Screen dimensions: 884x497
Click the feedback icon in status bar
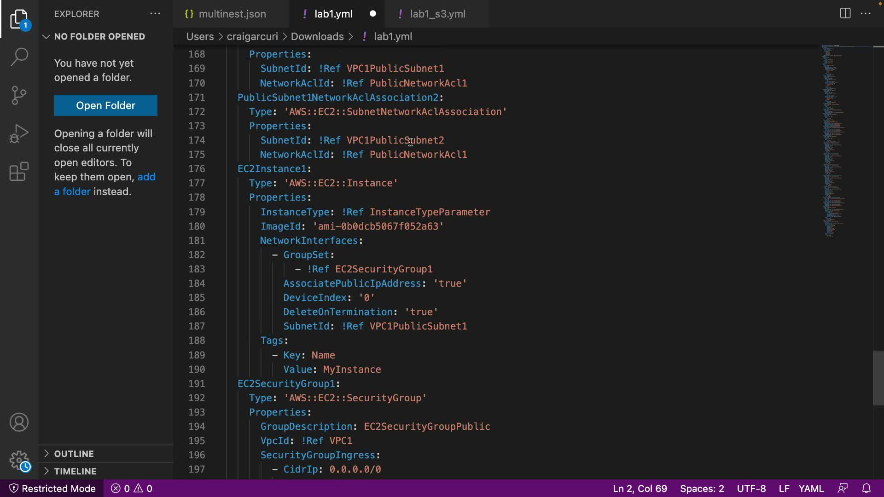pyautogui.click(x=843, y=488)
